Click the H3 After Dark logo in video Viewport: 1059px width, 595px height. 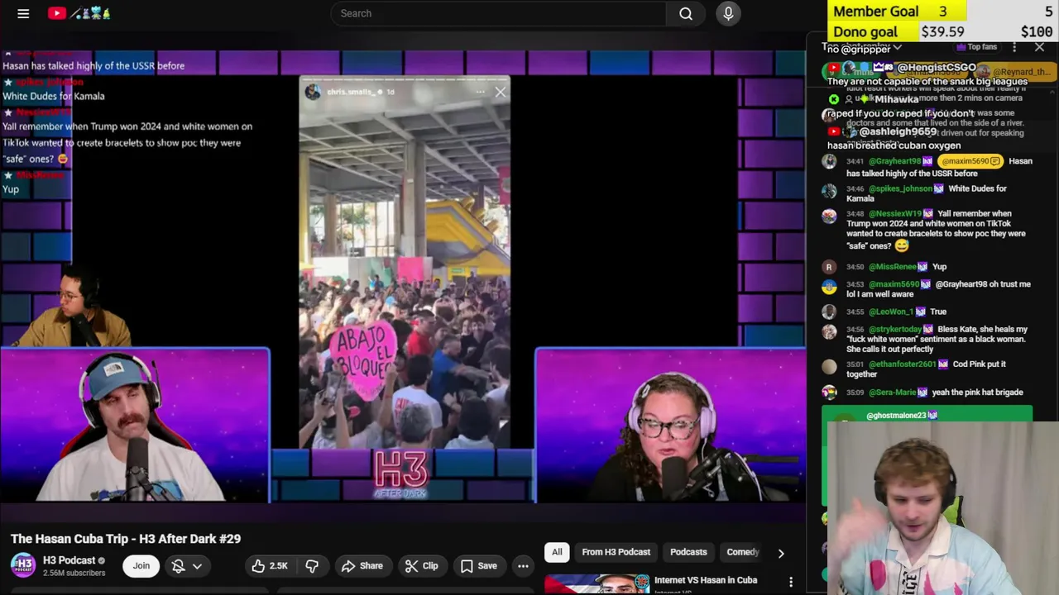pos(401,474)
